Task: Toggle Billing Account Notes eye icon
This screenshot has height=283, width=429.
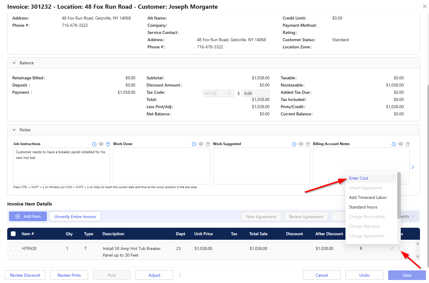Action: 401,144
